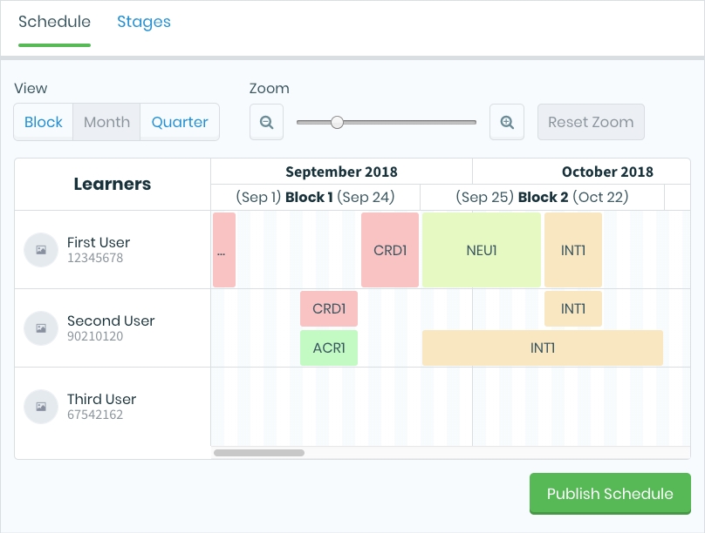The width and height of the screenshot is (705, 533).
Task: Click Third User's avatar image icon
Action: (x=41, y=407)
